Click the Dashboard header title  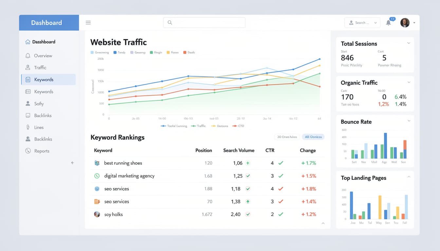46,23
